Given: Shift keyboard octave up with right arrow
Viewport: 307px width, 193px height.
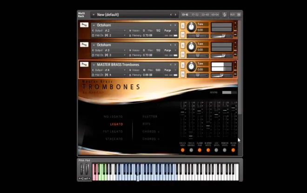Looking at the screenshot, I should coord(89,179).
